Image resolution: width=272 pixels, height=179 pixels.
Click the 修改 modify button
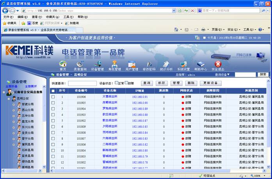pos(162,83)
